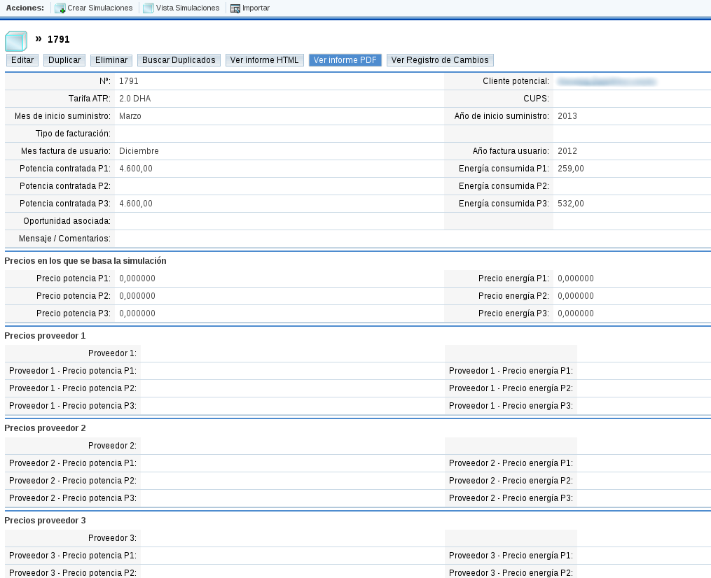Run Buscar Duplicados
This screenshot has width=711, height=578.
pyautogui.click(x=179, y=59)
